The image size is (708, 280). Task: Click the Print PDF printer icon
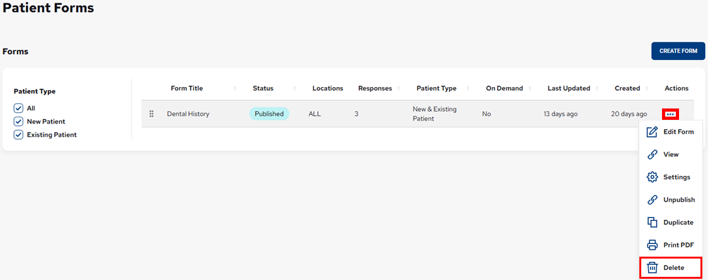[653, 245]
